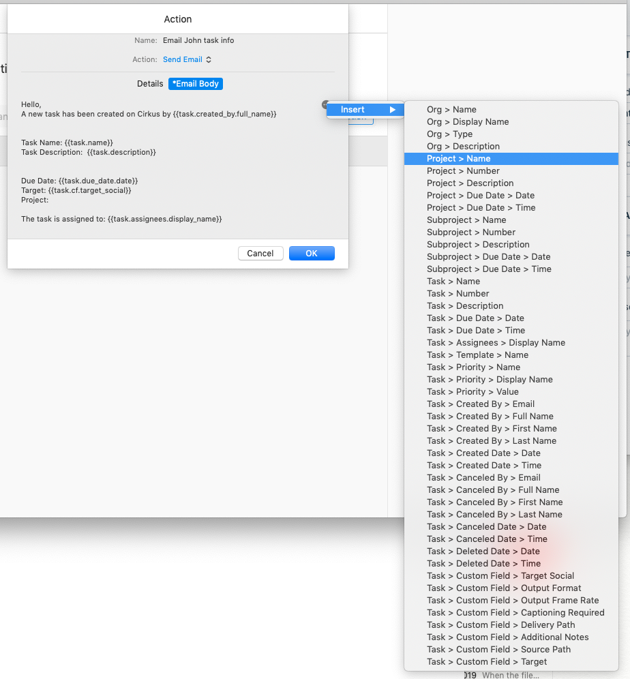
Task: Cancel the Action dialog
Action: (x=260, y=253)
